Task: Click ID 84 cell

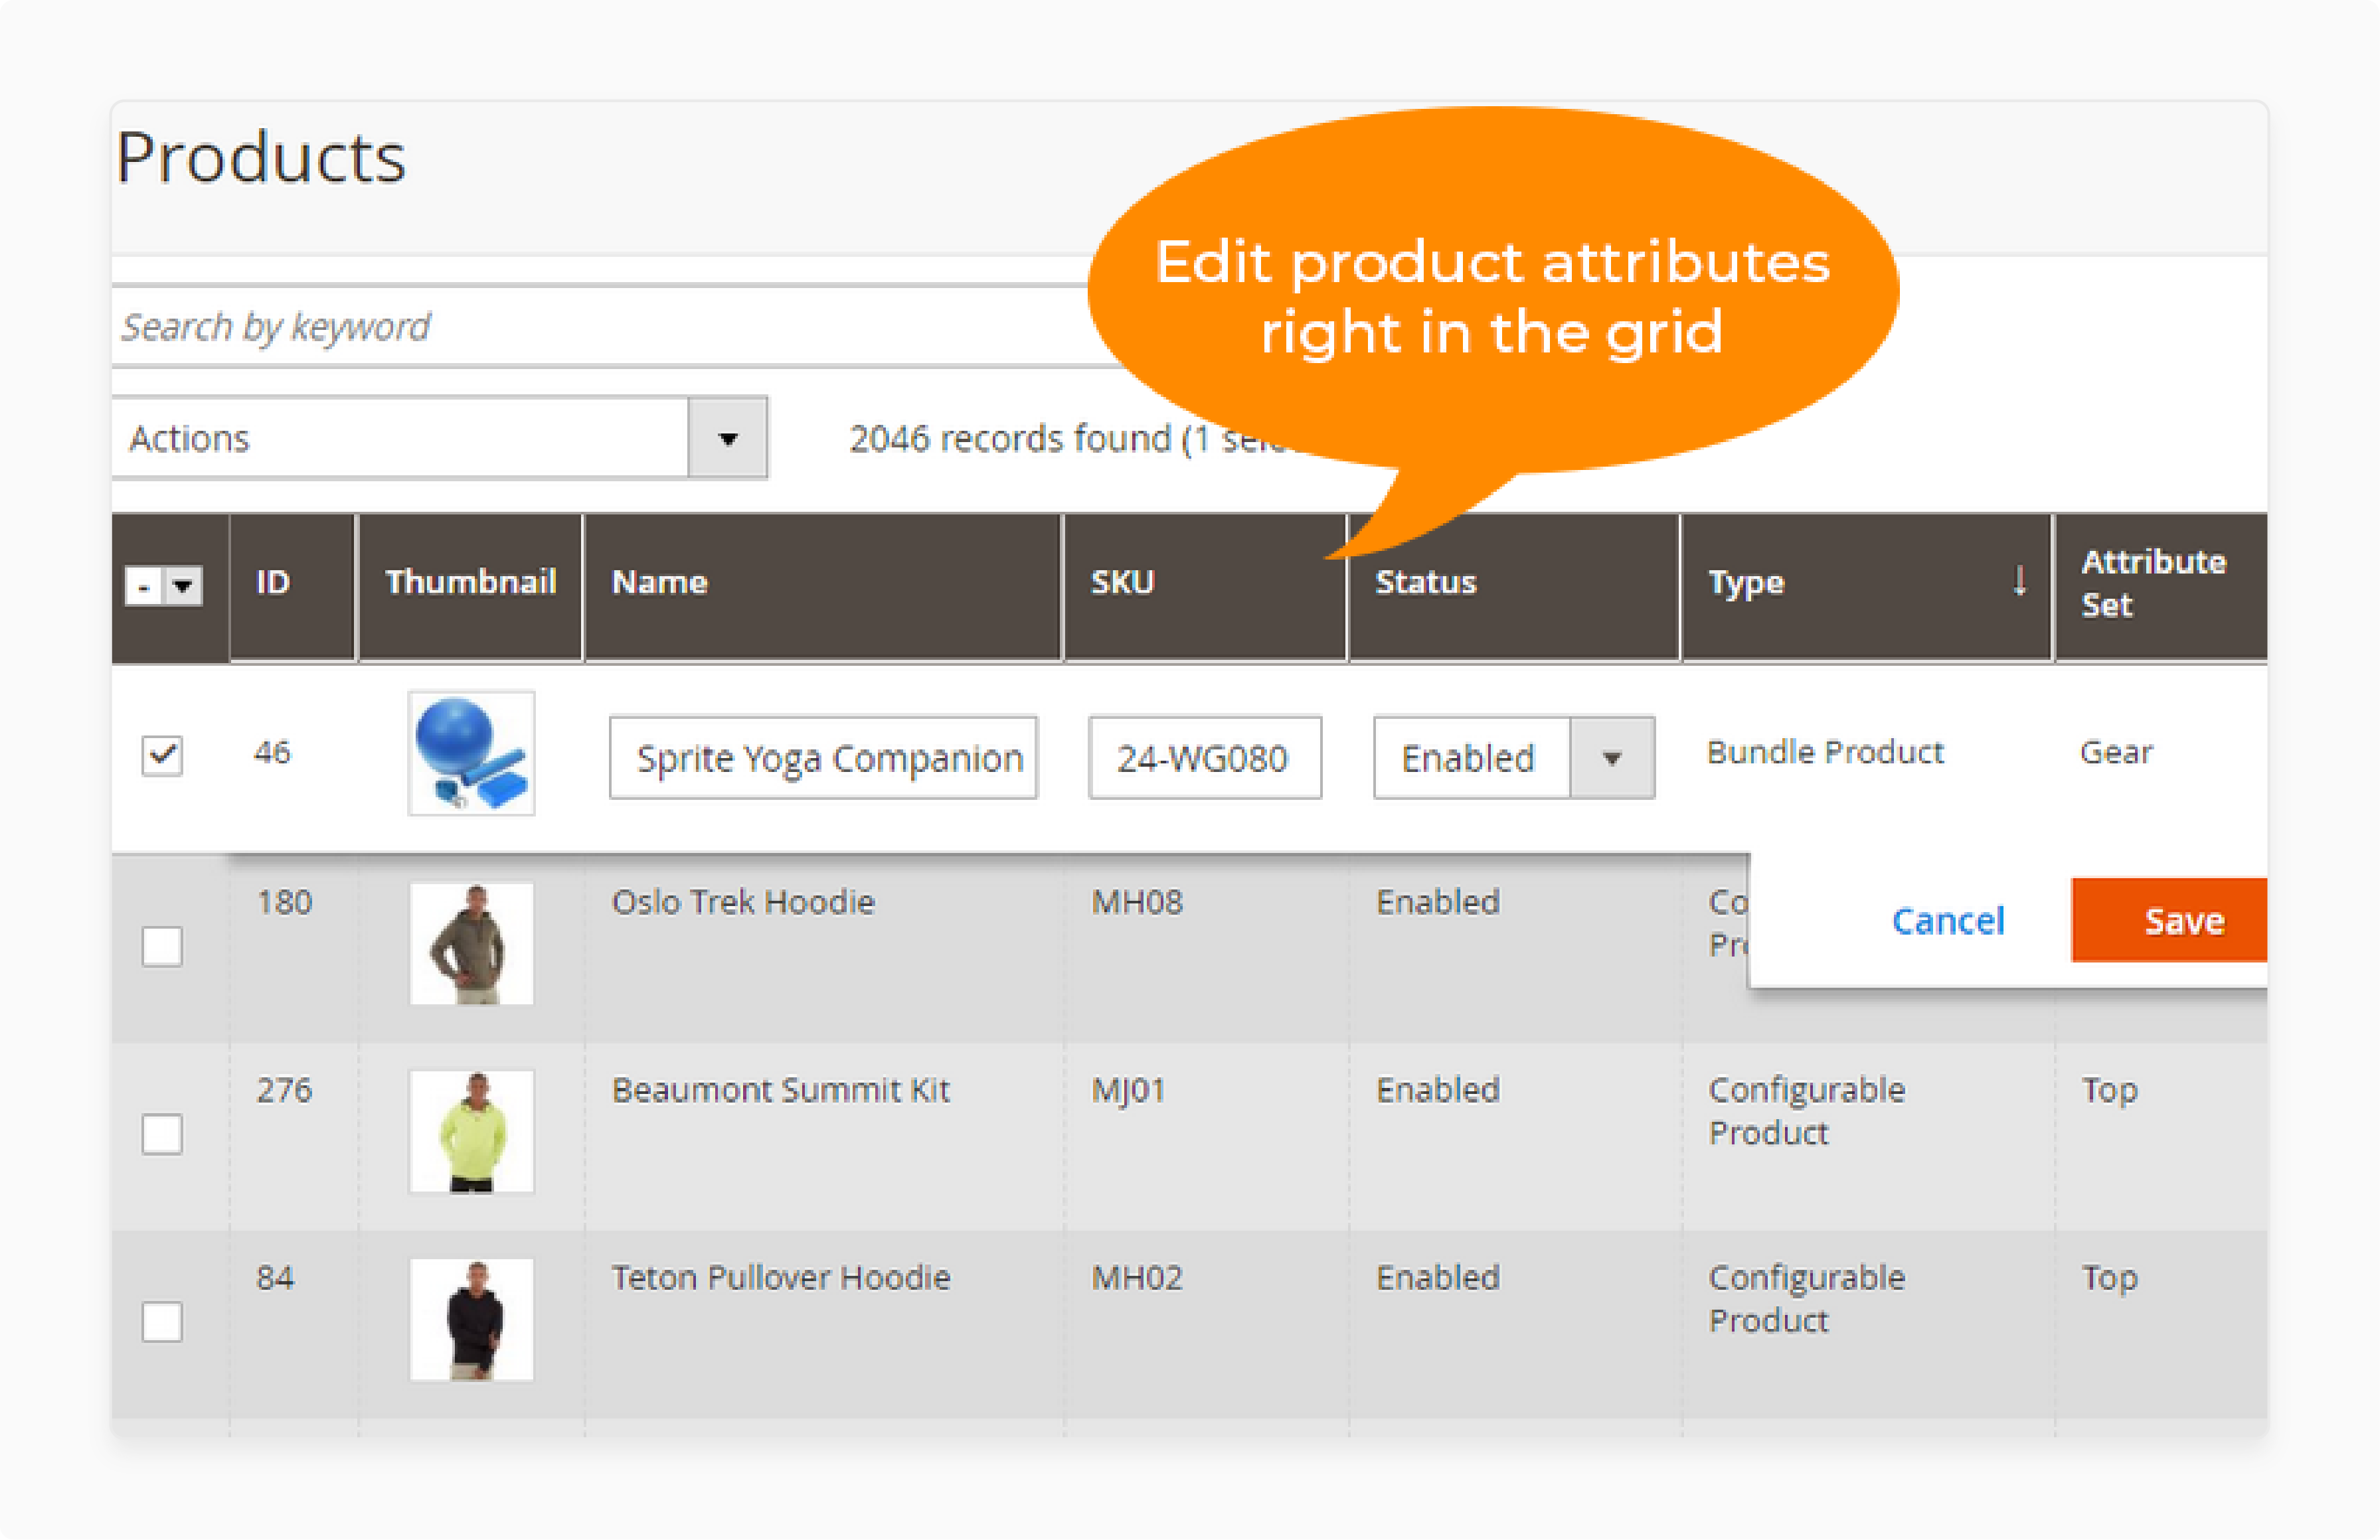Action: coord(275,1277)
